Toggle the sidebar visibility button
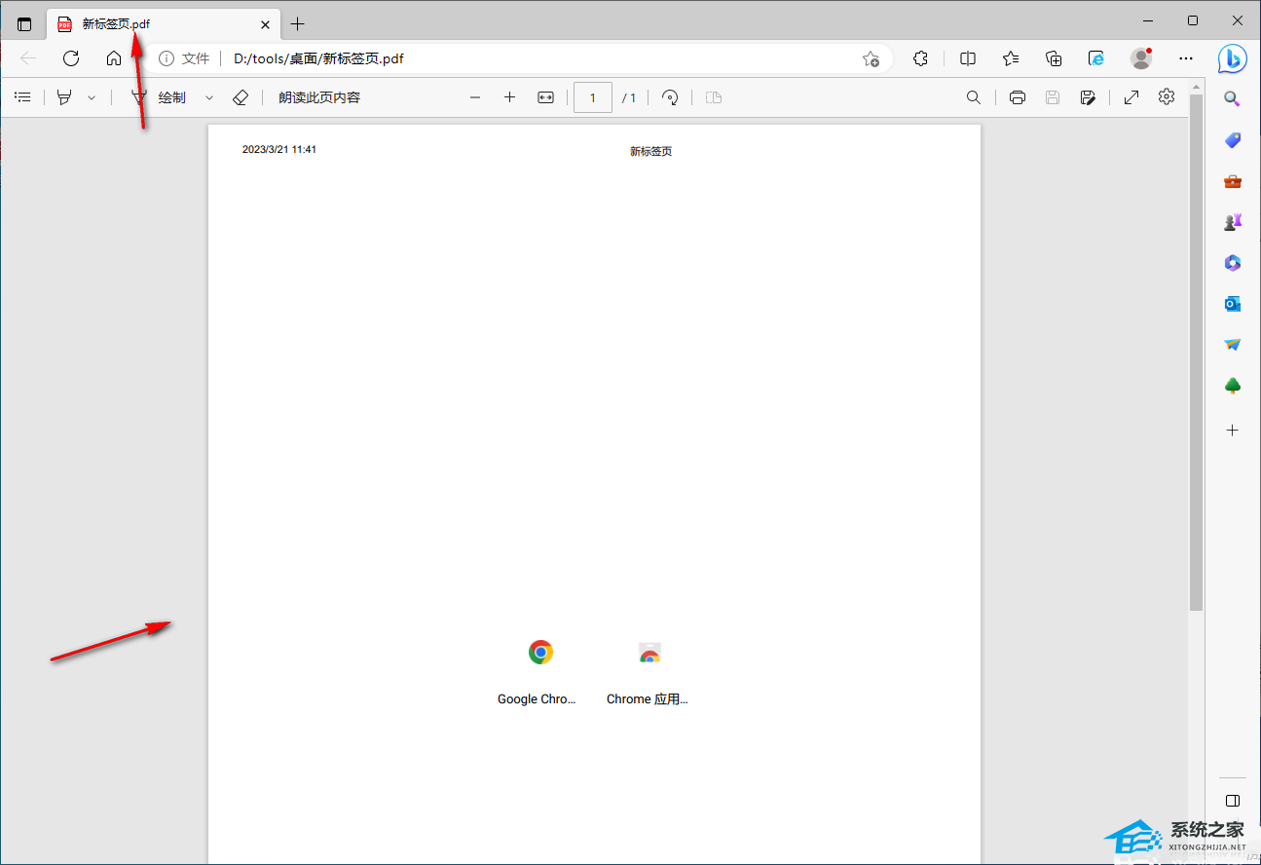The image size is (1261, 865). 1232,801
